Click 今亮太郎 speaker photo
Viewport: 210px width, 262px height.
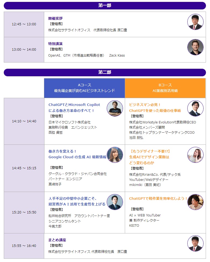(x=115, y=202)
